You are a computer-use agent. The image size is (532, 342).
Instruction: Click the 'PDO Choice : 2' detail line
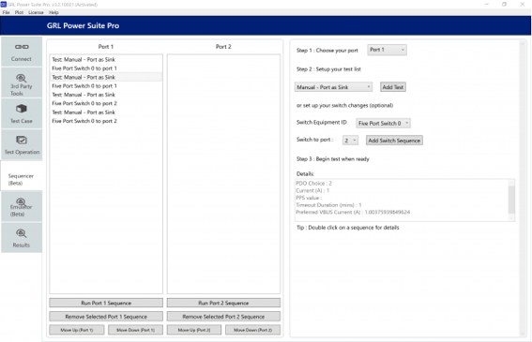[313, 184]
